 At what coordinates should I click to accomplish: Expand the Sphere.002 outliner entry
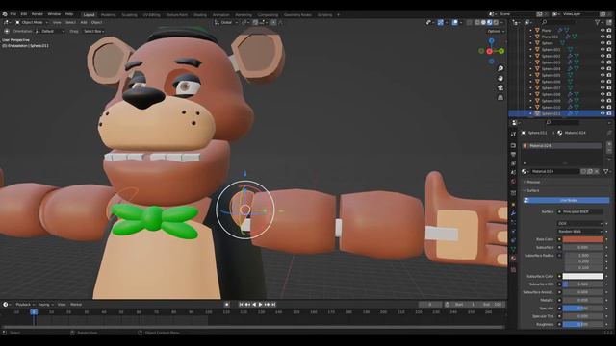click(530, 56)
